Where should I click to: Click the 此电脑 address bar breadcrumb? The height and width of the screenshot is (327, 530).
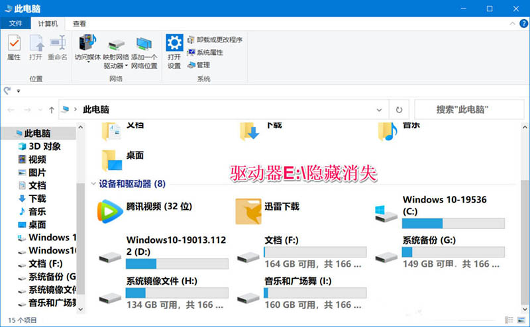click(x=96, y=109)
